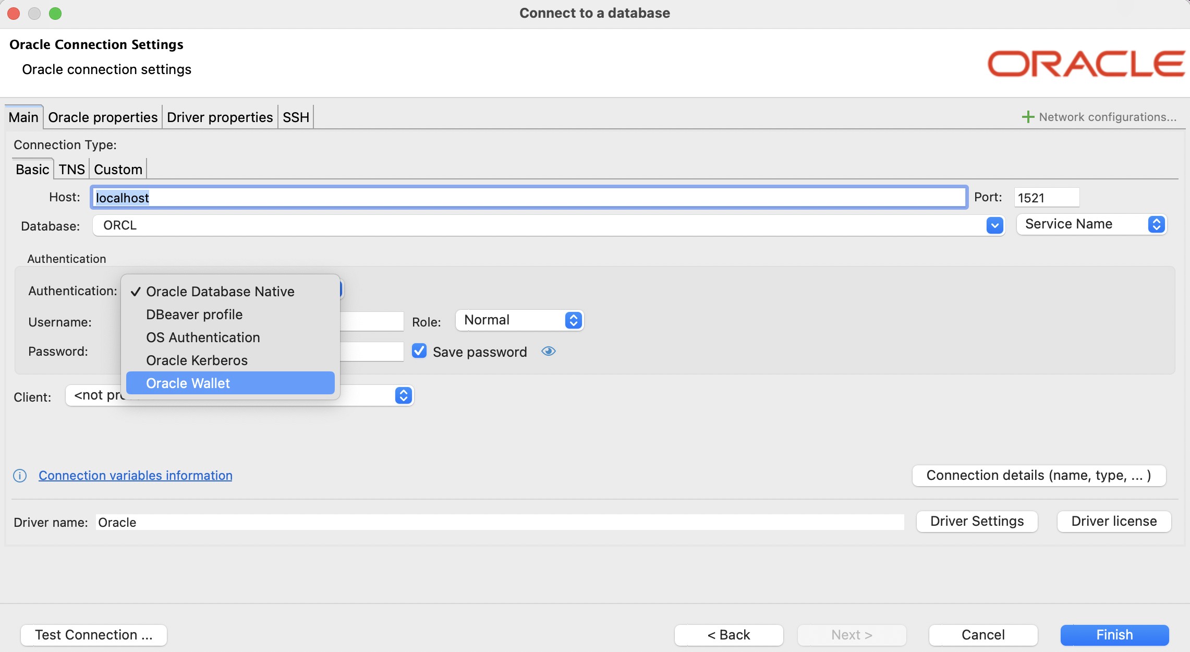Choose OS Authentication from the list

tap(203, 337)
